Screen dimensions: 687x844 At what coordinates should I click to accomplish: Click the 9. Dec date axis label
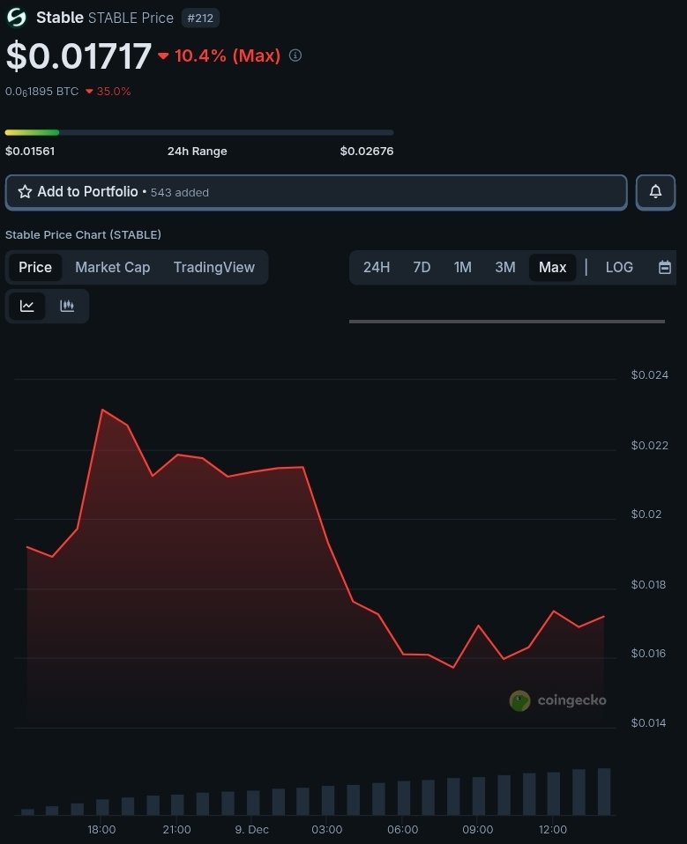pos(251,830)
